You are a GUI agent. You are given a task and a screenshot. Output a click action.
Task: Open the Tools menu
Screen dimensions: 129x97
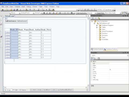tap(46, 7)
